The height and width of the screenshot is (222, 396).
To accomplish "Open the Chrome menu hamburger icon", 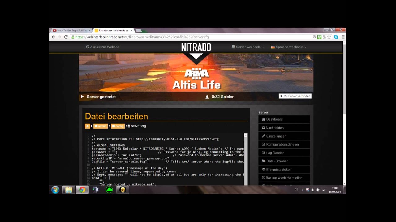I will coord(343,37).
